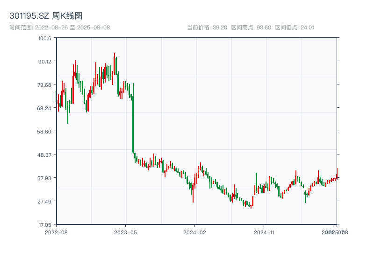Click the 90.12 price axis label
The height and width of the screenshot is (280, 374).
(x=45, y=61)
